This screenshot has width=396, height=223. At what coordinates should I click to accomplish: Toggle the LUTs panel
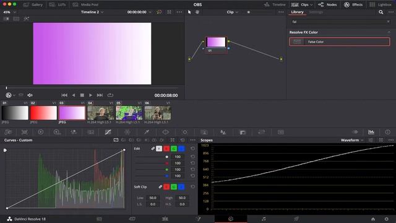pos(58,4)
